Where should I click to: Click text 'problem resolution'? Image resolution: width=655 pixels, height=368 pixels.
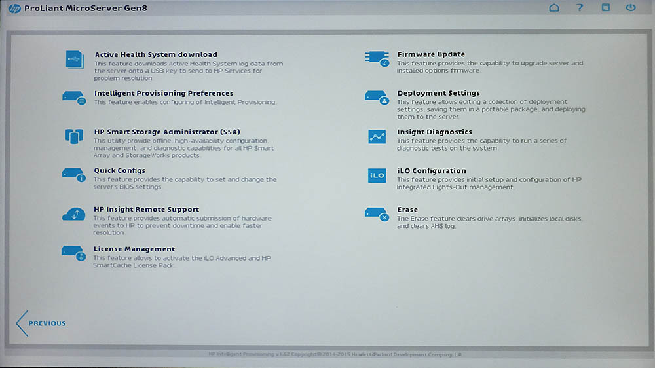pyautogui.click(x=123, y=78)
